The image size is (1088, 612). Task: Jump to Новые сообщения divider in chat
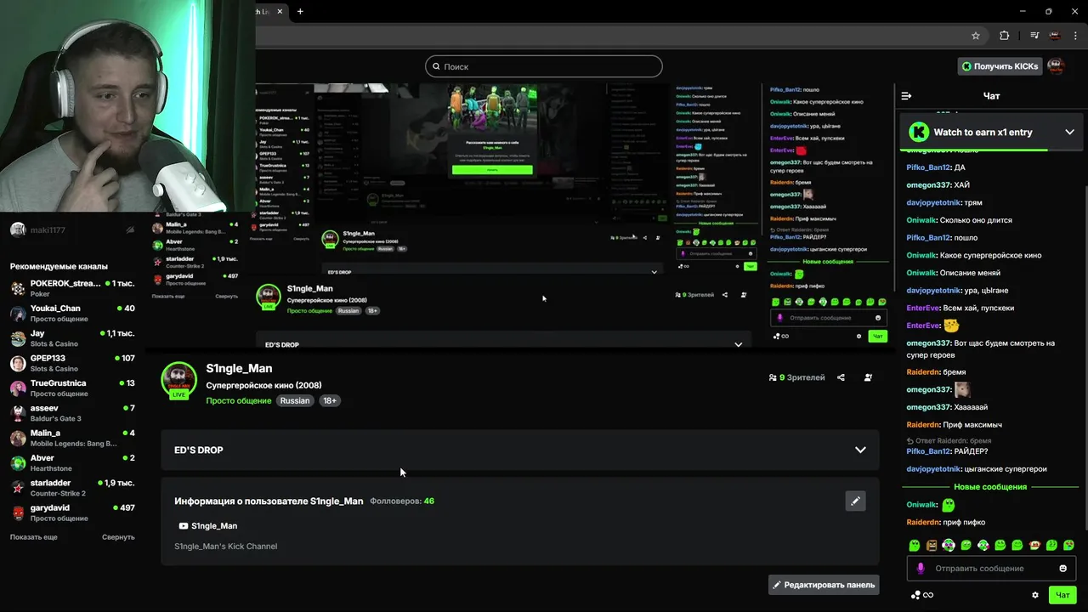[x=990, y=487]
